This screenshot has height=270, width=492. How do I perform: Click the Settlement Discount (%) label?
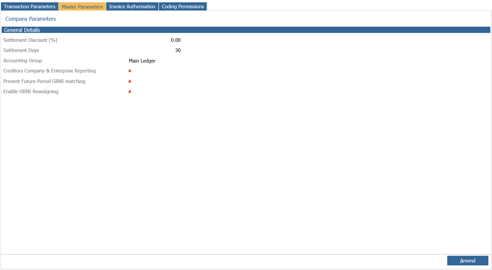[x=30, y=40]
